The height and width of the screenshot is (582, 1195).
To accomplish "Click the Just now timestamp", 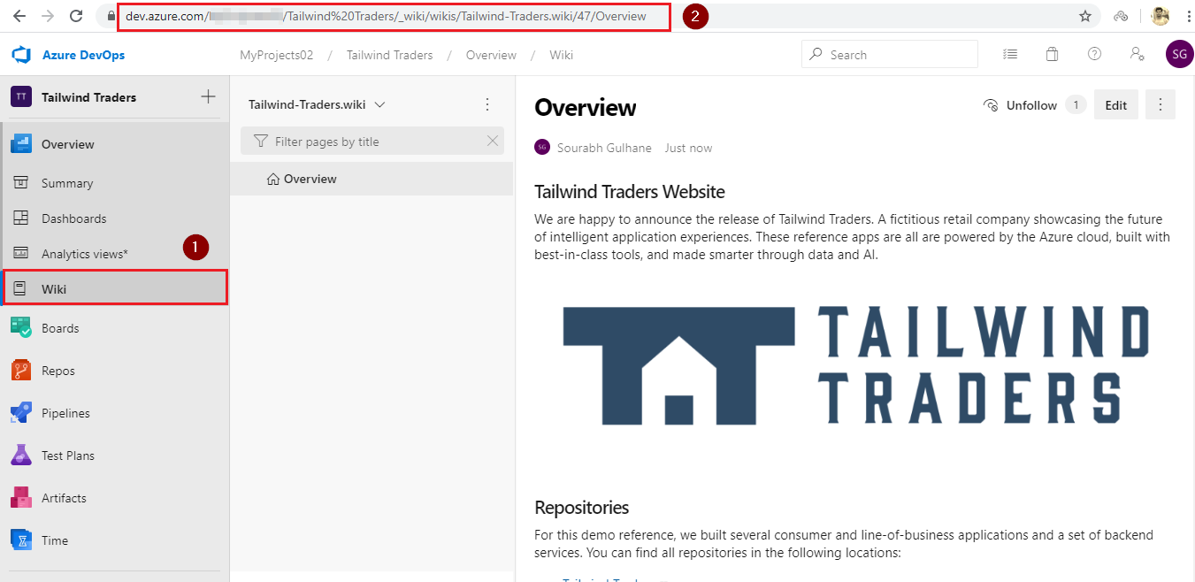I will [688, 148].
